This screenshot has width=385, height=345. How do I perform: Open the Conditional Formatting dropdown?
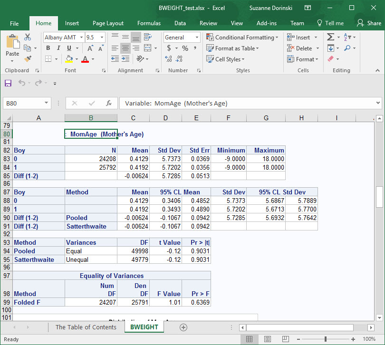point(243,38)
